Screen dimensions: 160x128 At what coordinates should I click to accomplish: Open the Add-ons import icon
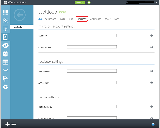coord(6,79)
